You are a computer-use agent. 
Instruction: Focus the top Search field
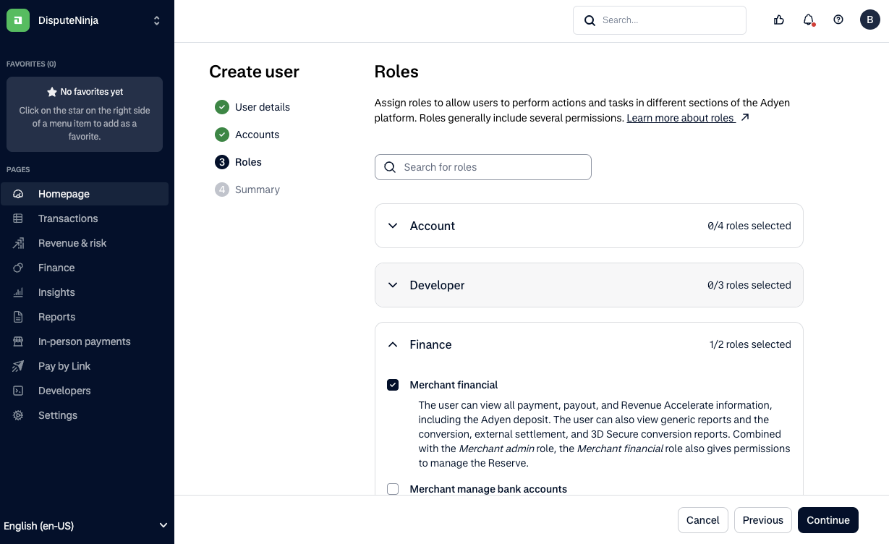[x=660, y=20]
